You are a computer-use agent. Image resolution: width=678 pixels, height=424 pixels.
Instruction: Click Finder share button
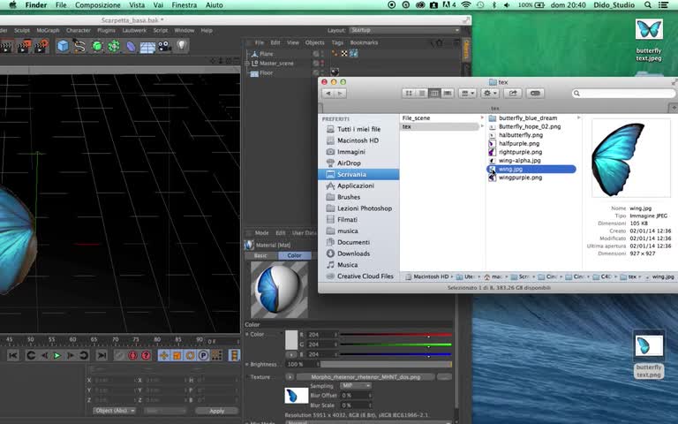click(512, 93)
